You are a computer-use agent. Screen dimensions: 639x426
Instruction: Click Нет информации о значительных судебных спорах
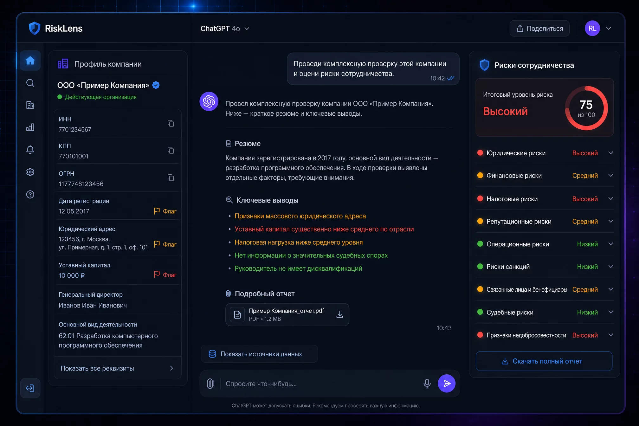[311, 255]
